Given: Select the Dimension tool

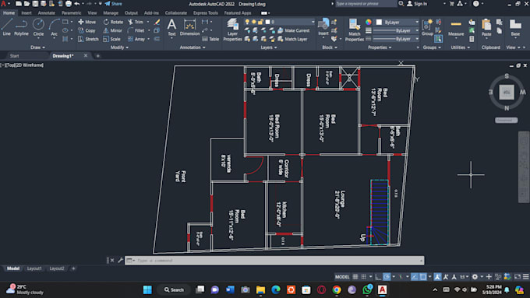Looking at the screenshot, I should 189,27.
